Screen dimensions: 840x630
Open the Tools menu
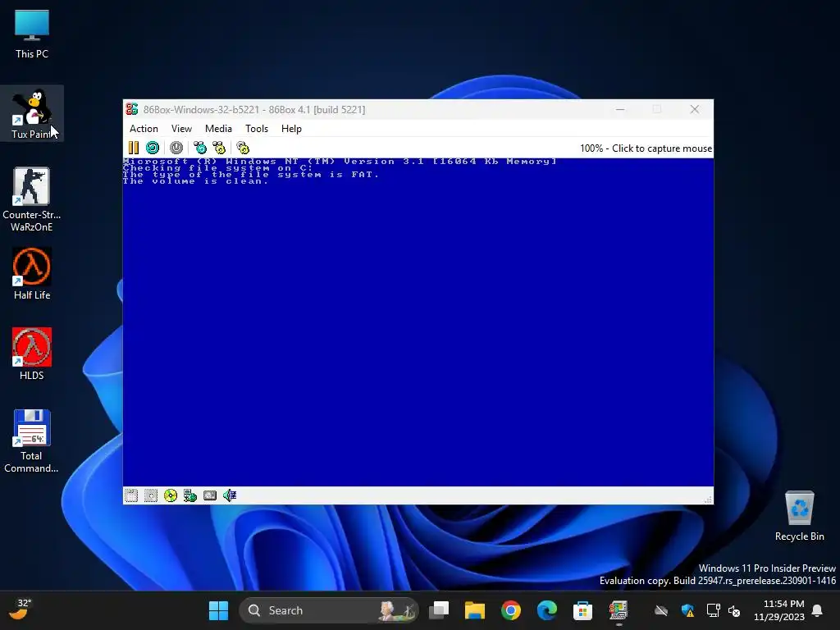pyautogui.click(x=257, y=129)
